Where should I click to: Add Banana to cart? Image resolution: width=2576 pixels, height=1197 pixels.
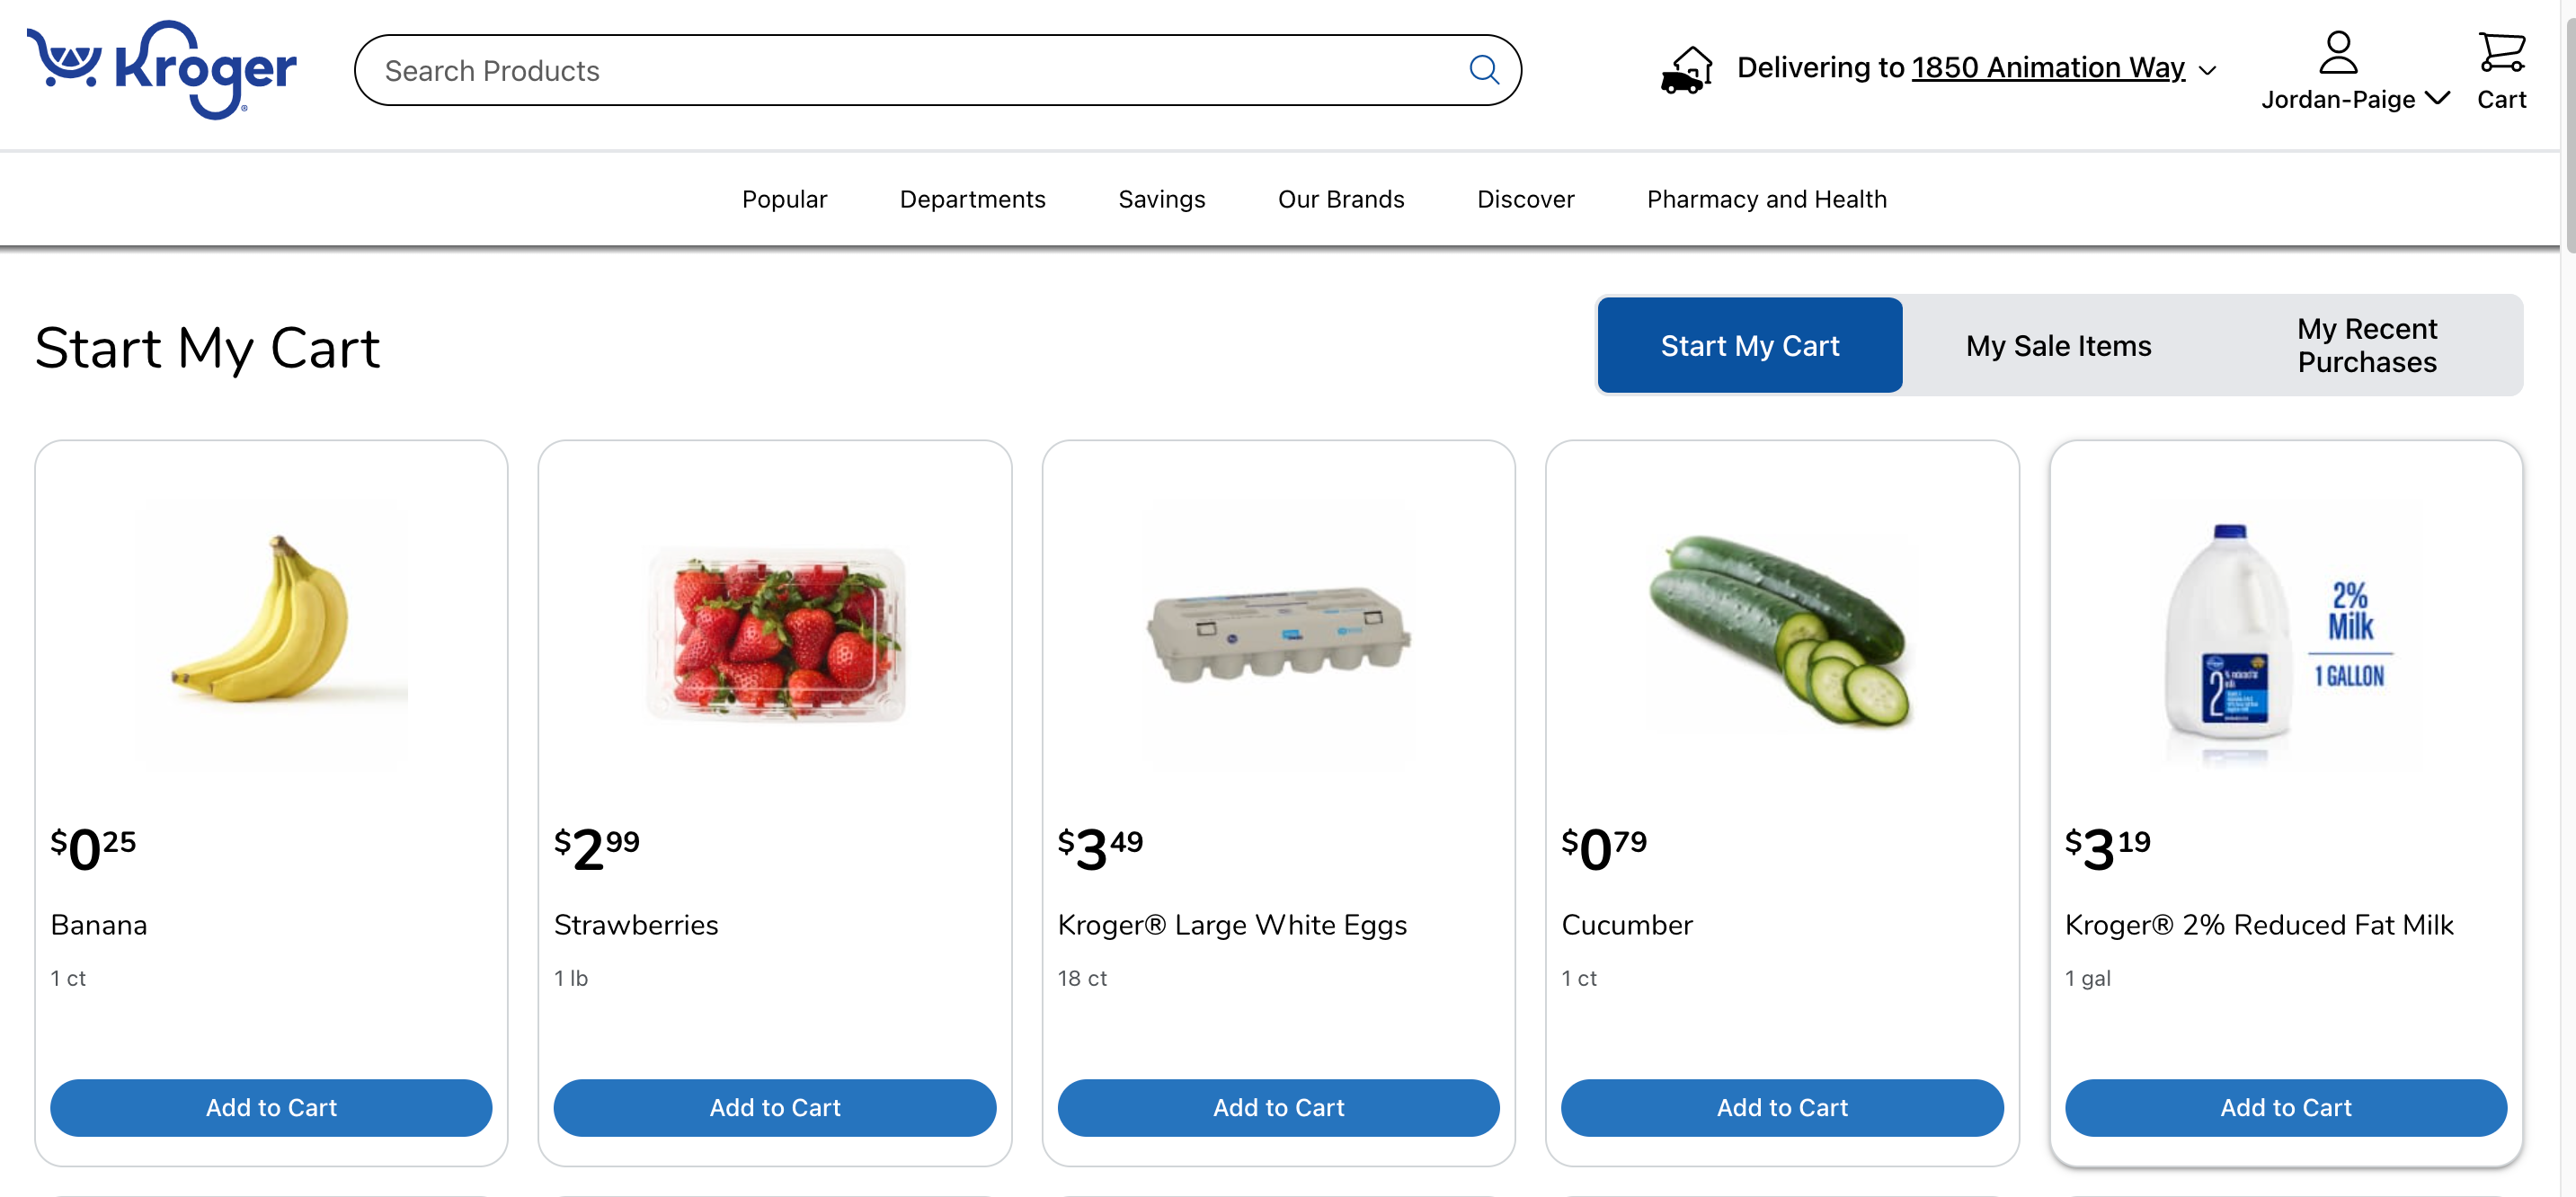pyautogui.click(x=271, y=1107)
